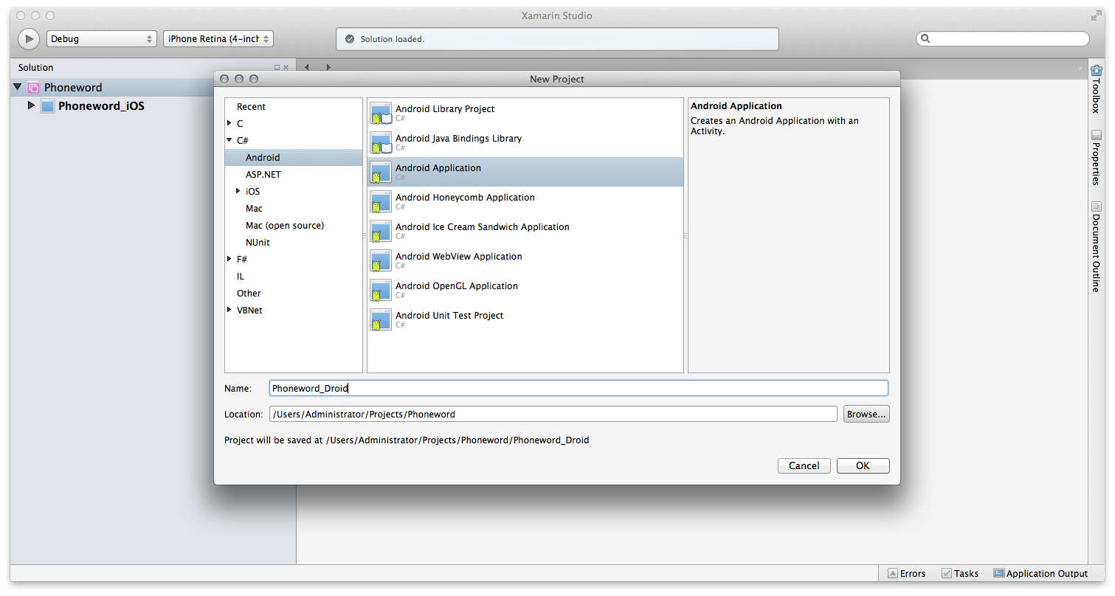
Task: Open the Toolbox side panel
Action: (x=1096, y=89)
